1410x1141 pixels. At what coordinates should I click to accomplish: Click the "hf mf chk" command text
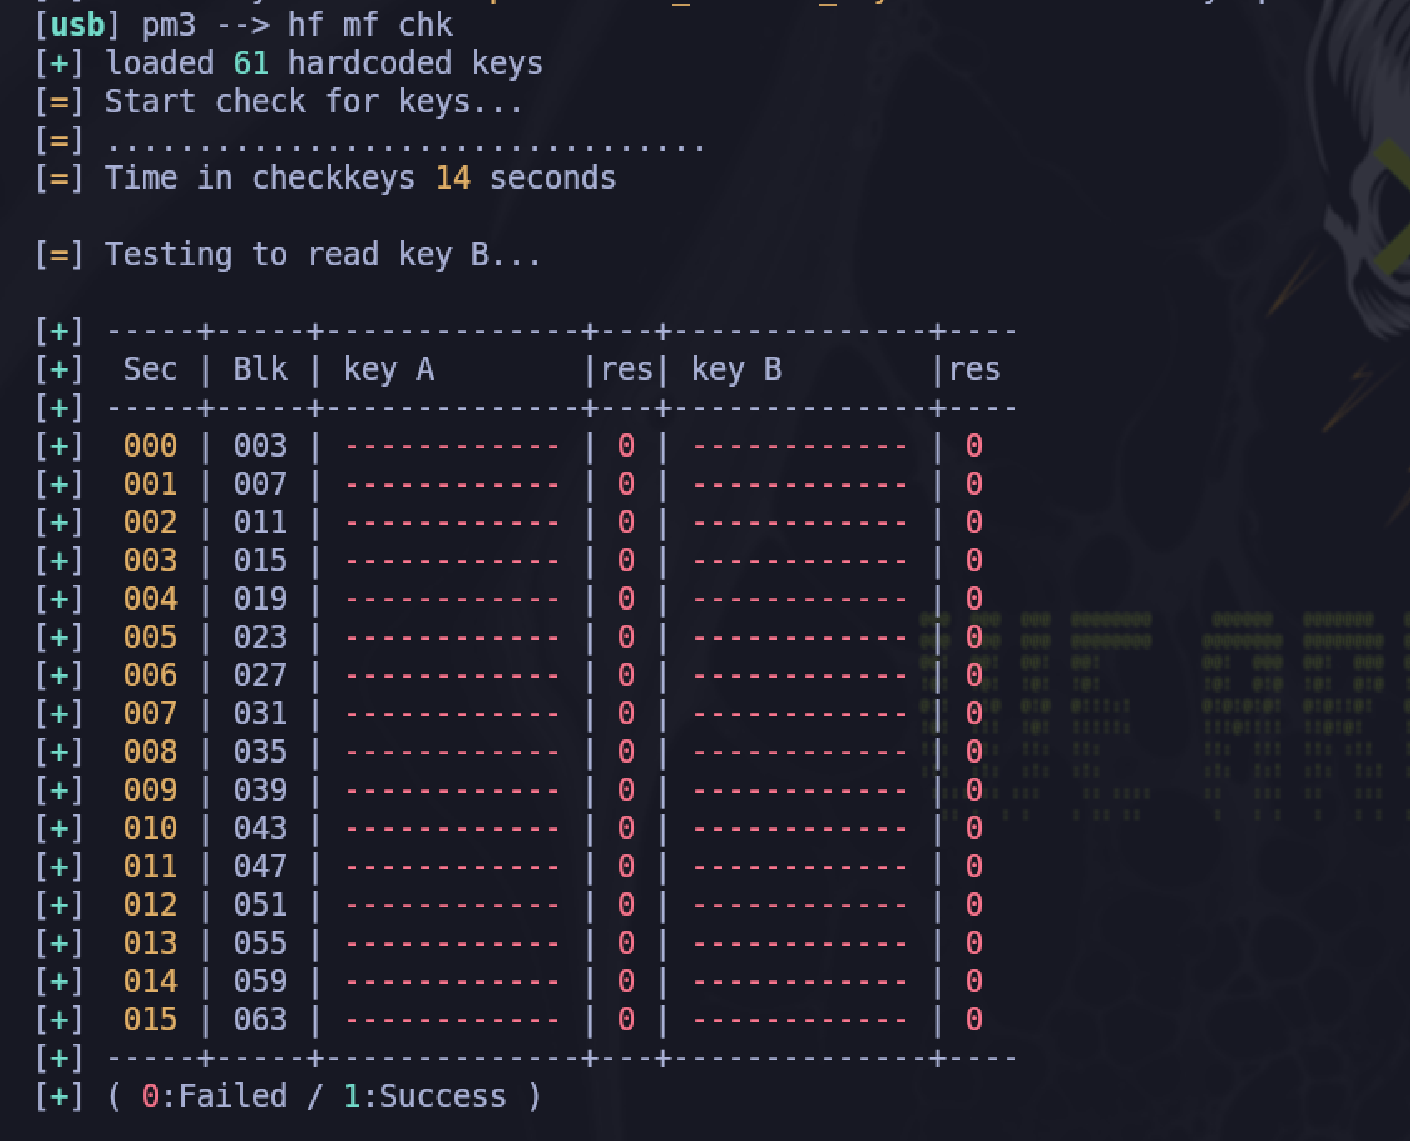369,25
